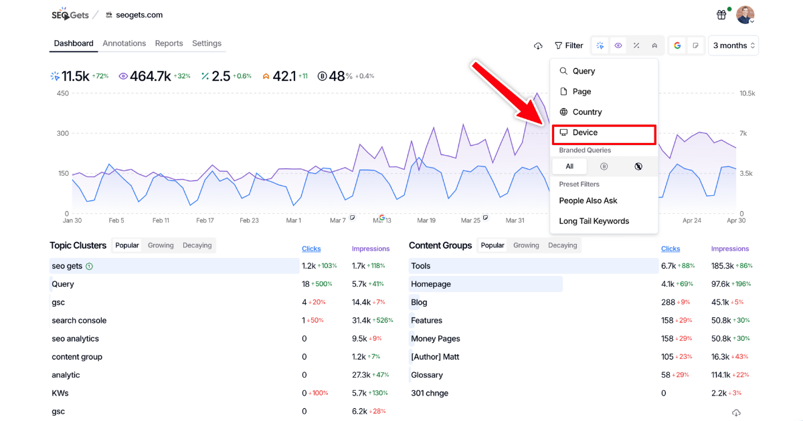Open the 3 months date range dropdown
The height and width of the screenshot is (421, 803).
(x=733, y=45)
